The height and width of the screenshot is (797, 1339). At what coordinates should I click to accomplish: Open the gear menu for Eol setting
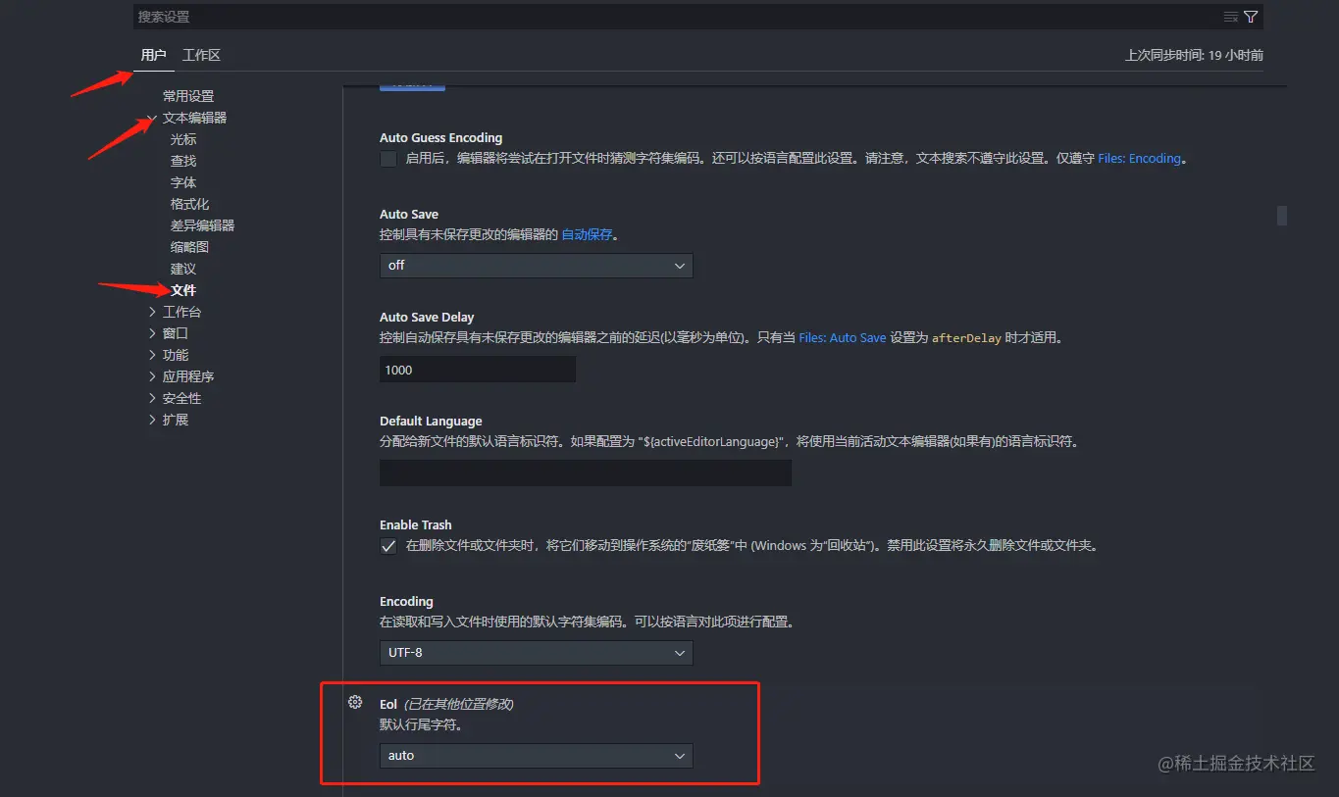click(356, 702)
